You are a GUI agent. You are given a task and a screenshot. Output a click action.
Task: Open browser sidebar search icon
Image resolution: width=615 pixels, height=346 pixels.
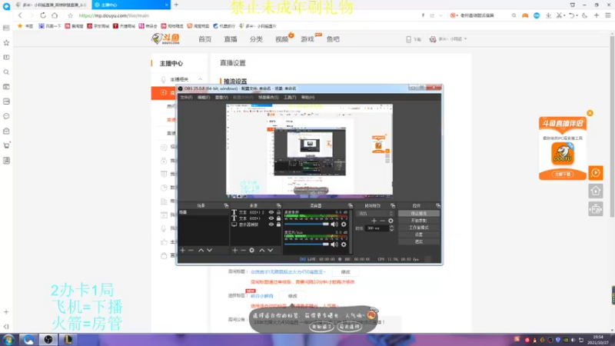[x=6, y=72]
